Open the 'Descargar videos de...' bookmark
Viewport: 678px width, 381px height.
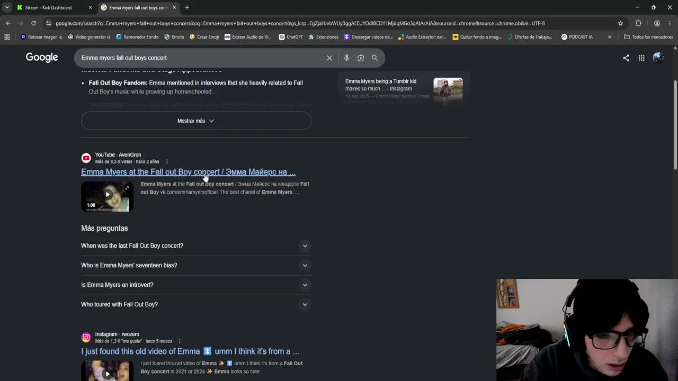(x=368, y=37)
